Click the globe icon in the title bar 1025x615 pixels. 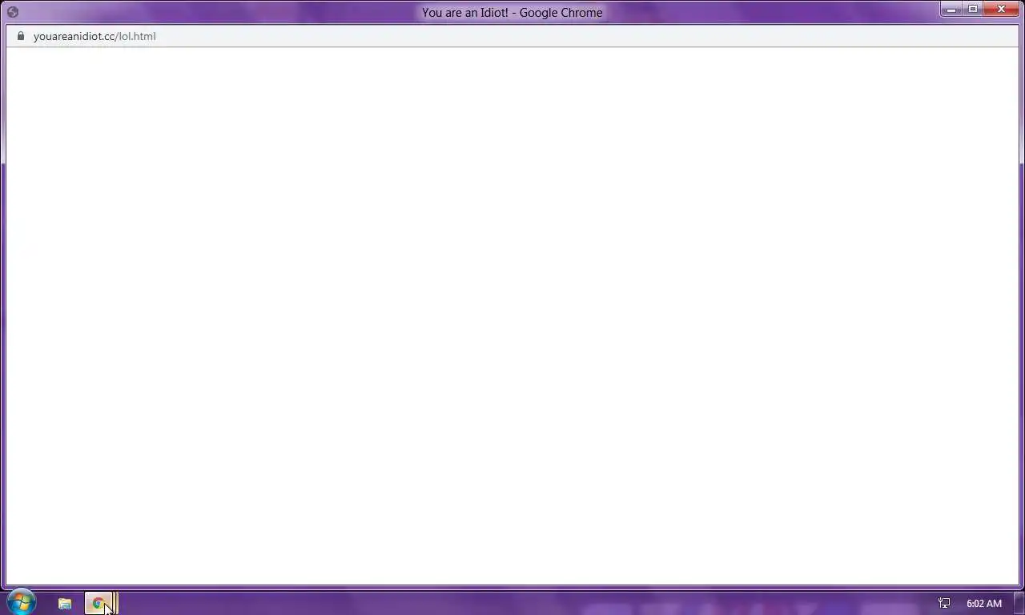[x=13, y=12]
